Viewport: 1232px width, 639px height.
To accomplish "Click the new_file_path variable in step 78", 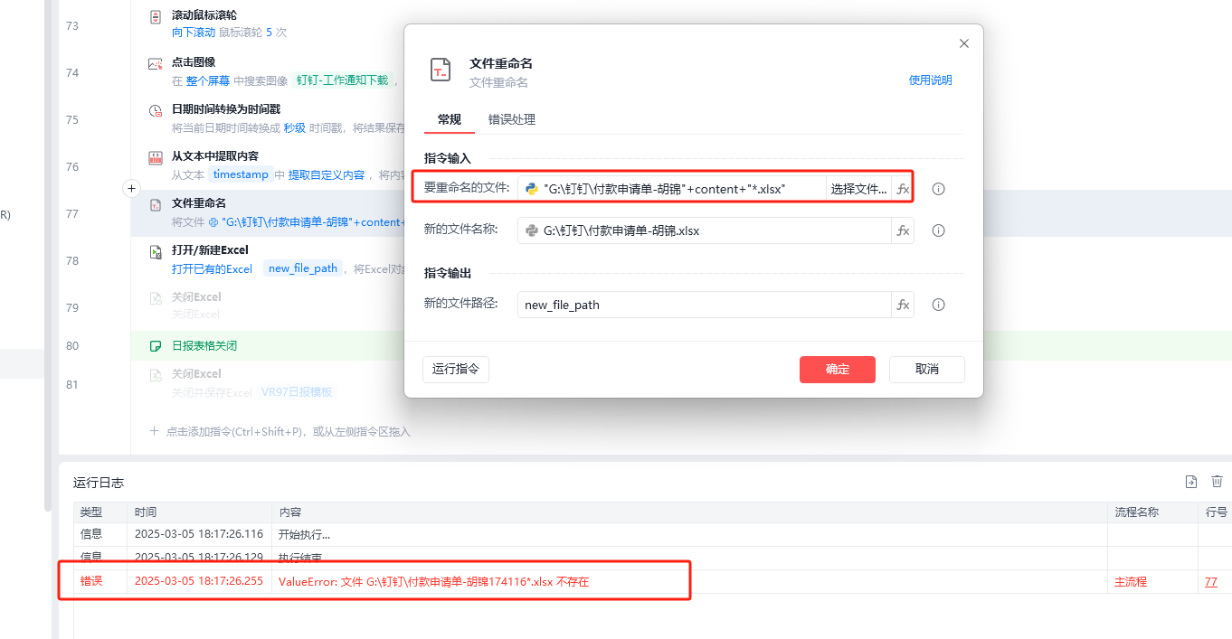I will (303, 268).
